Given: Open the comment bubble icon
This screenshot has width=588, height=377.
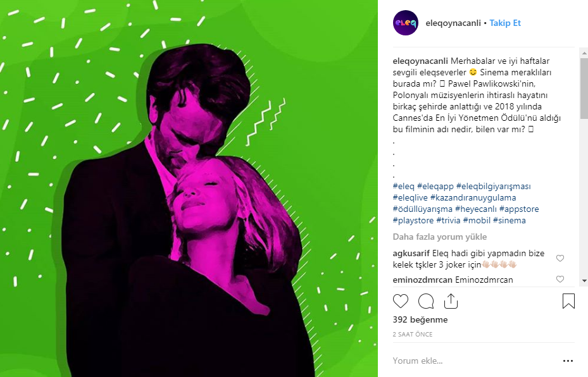Looking at the screenshot, I should pos(426,301).
